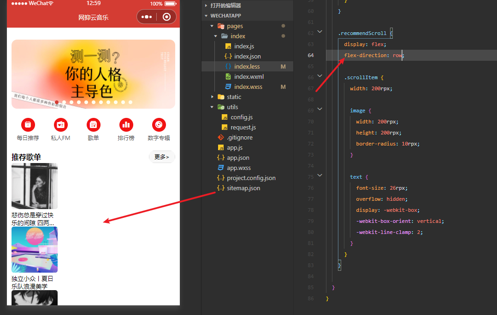Click the .recommendScroll selector text
This screenshot has height=315, width=497.
click(362, 33)
